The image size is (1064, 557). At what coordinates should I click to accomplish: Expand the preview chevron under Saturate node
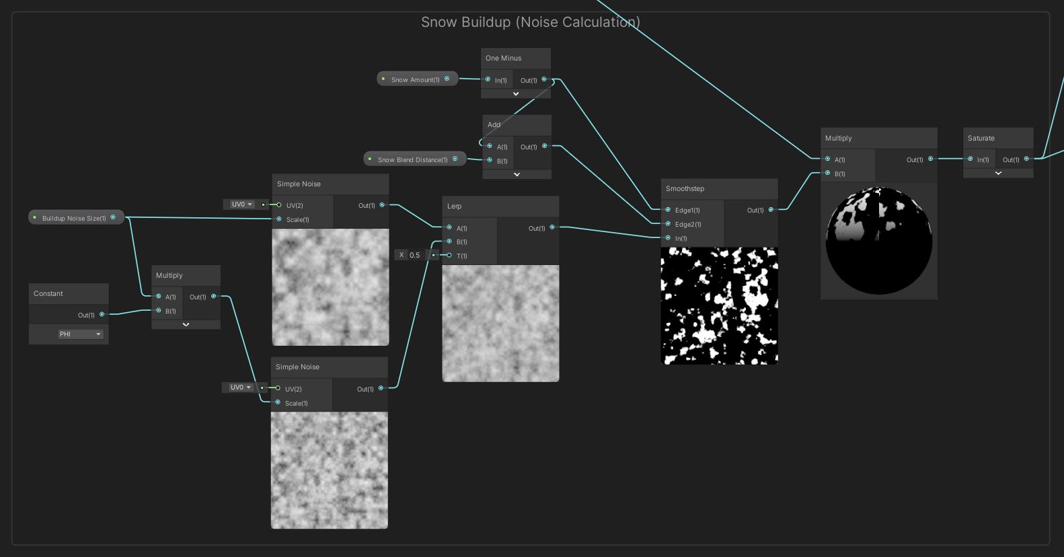(x=998, y=174)
